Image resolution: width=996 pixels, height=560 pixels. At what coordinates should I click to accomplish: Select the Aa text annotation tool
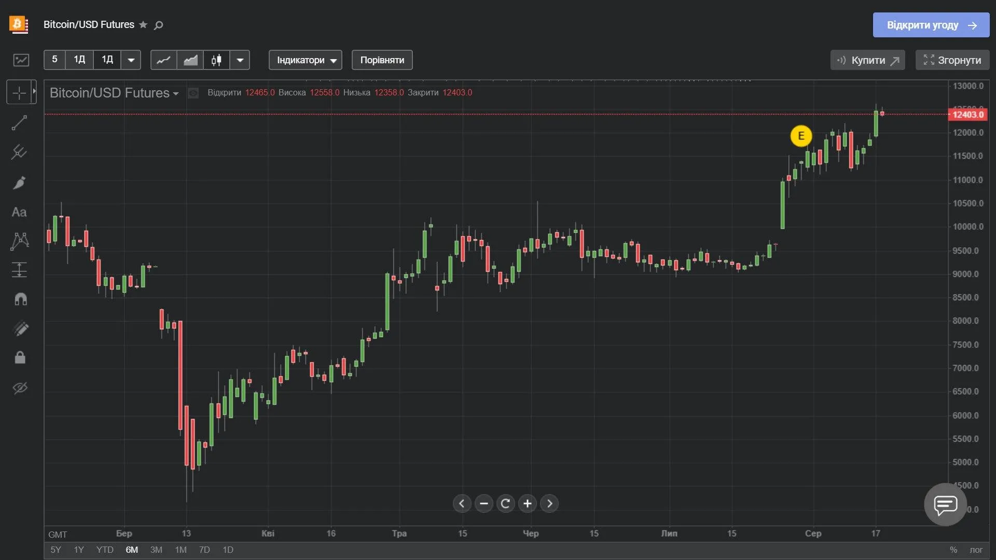(19, 212)
